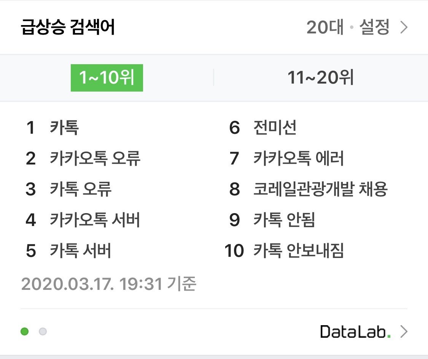Open the 카톡 서버 search result
Image resolution: width=428 pixels, height=359 pixels.
click(81, 251)
